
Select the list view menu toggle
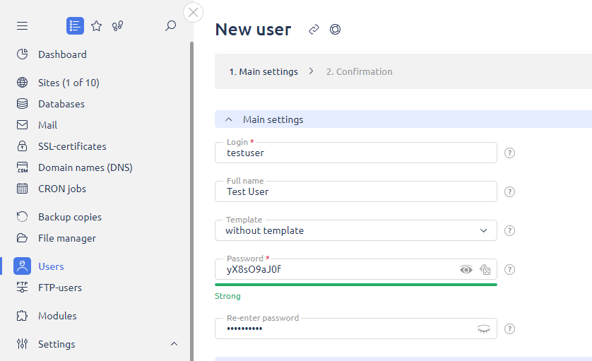tap(75, 26)
